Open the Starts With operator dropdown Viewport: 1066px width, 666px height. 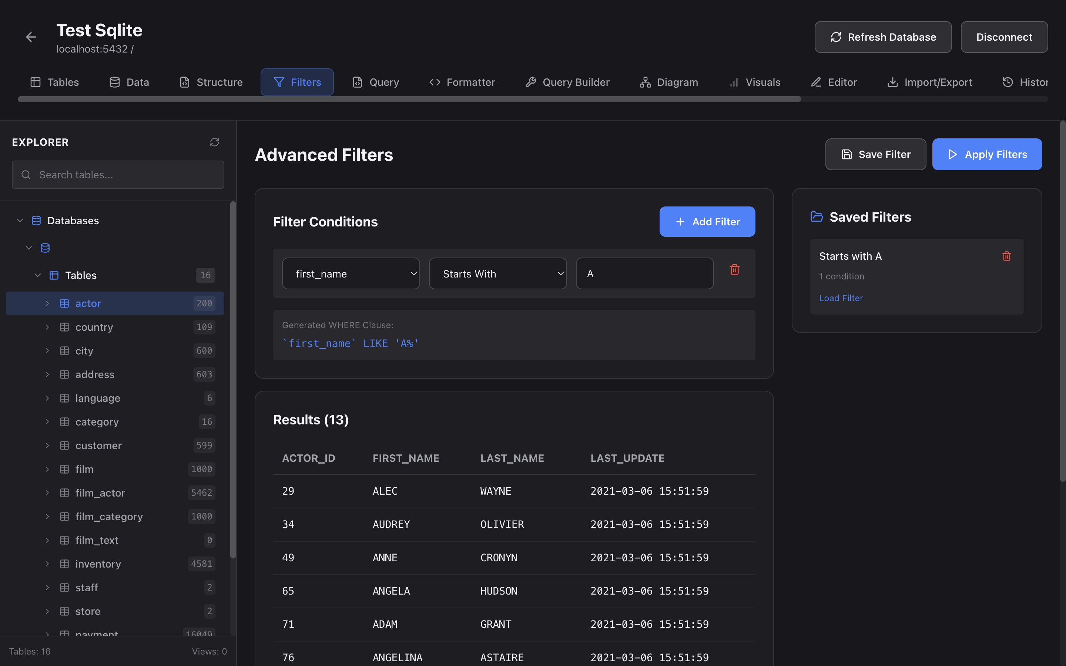tap(498, 273)
